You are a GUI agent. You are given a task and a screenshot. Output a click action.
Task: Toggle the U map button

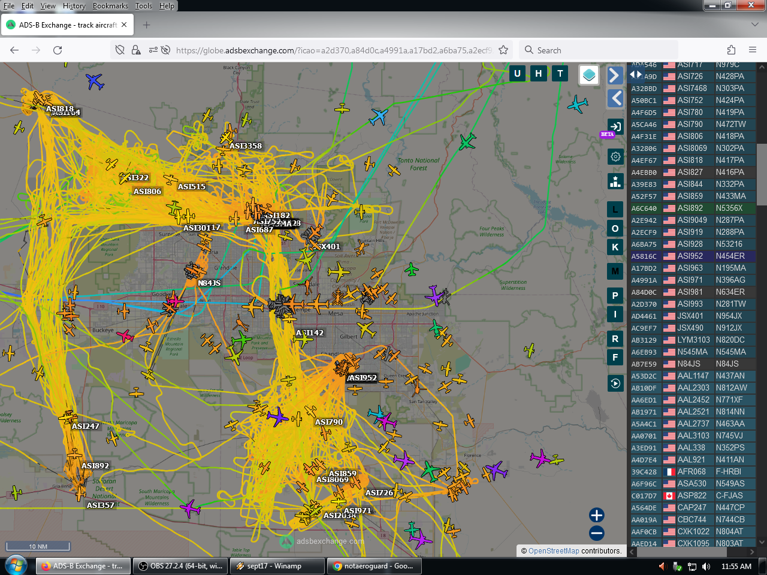click(517, 74)
